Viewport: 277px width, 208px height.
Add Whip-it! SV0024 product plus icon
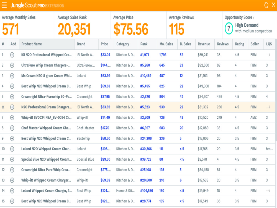click(x=12, y=117)
